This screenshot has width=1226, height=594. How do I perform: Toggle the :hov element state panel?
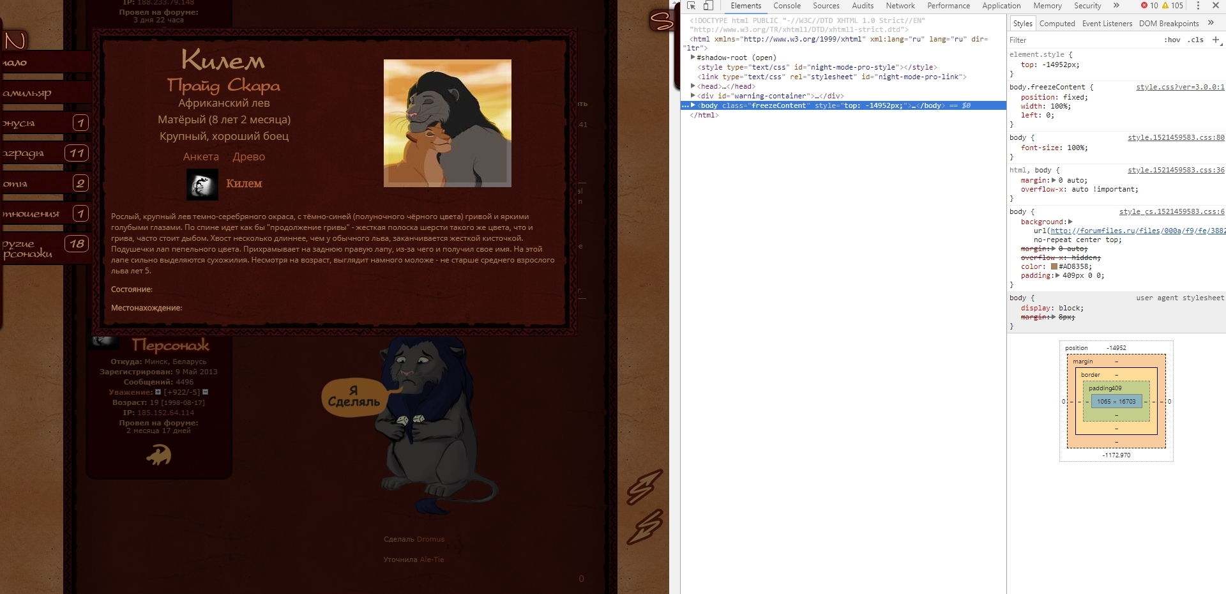[1172, 40]
